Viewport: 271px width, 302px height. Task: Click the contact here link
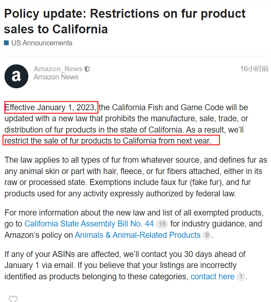point(213,276)
